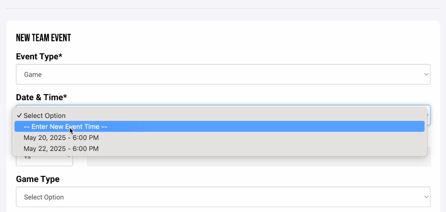Screen dimensions: 446x212
Task: Select May 20, 2025 - 6:00 PM
Action: point(61,138)
